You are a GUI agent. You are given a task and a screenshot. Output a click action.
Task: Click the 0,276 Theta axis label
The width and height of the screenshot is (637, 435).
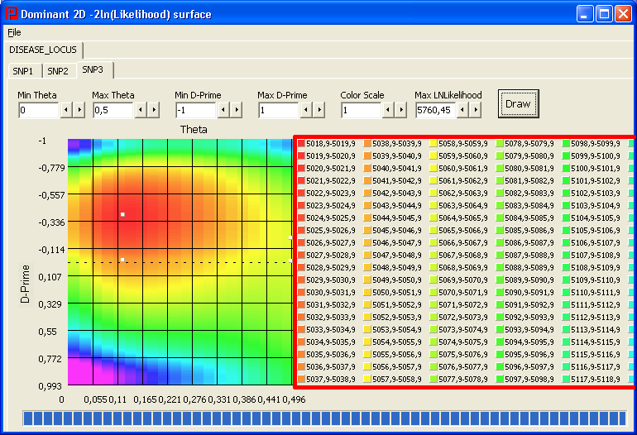194,399
